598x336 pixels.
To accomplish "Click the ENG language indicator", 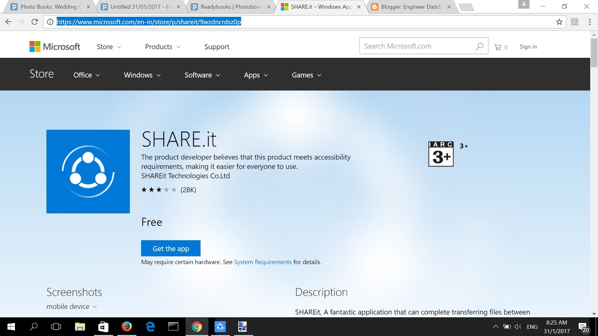I will pyautogui.click(x=532, y=327).
